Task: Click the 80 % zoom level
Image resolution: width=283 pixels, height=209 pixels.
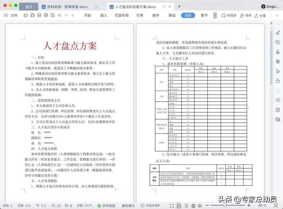Action: point(262,205)
